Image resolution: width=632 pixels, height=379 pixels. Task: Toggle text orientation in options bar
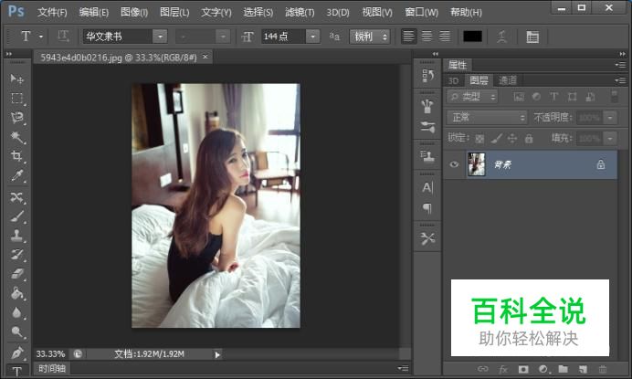click(63, 37)
